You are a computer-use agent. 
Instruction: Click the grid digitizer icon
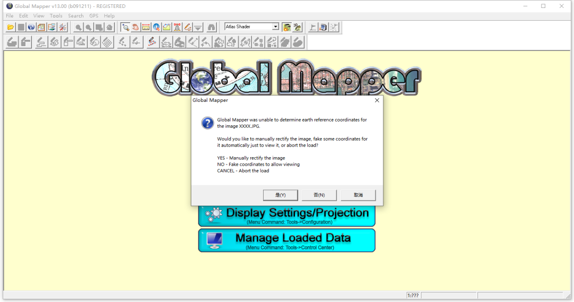click(107, 42)
